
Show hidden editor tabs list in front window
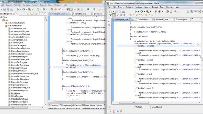point(193,19)
